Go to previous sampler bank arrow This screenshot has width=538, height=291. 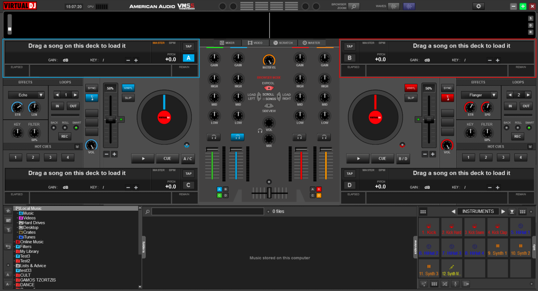click(x=453, y=212)
